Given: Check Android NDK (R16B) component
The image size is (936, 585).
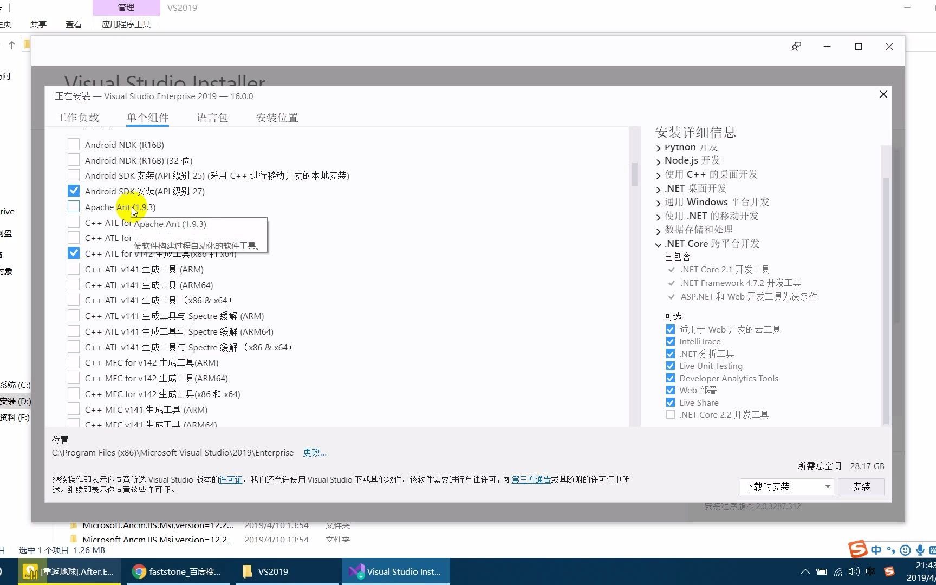Looking at the screenshot, I should [74, 144].
